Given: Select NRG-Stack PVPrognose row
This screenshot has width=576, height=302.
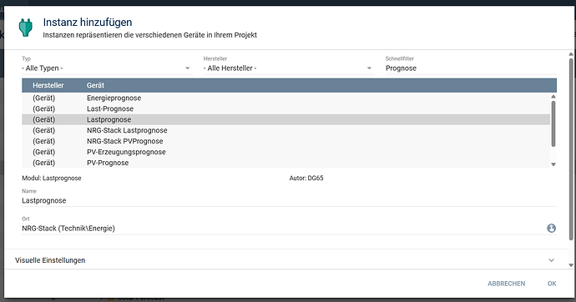Looking at the screenshot, I should (x=285, y=141).
